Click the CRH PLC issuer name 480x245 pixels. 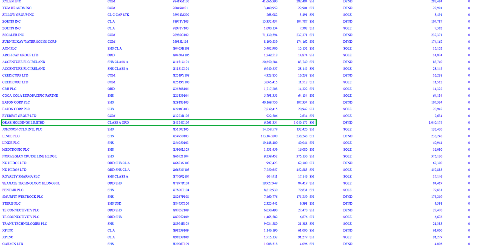[x=10, y=89]
